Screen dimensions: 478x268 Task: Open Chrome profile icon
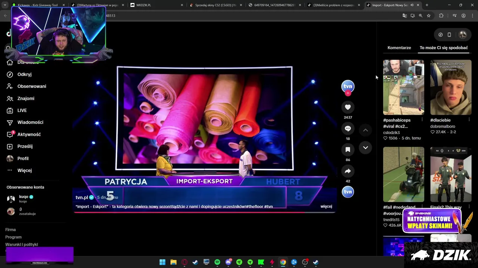463,16
